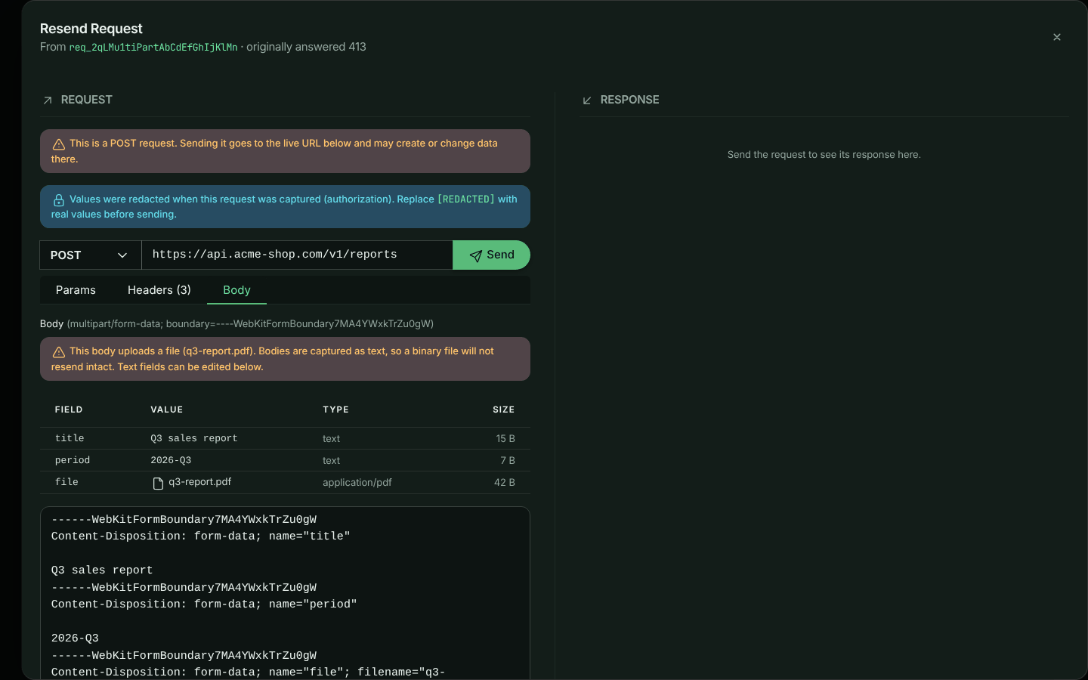Click the request ID req_2qLMu1tiPartAbCdEfGhIjKlMn
This screenshot has height=680, width=1088.
point(153,47)
